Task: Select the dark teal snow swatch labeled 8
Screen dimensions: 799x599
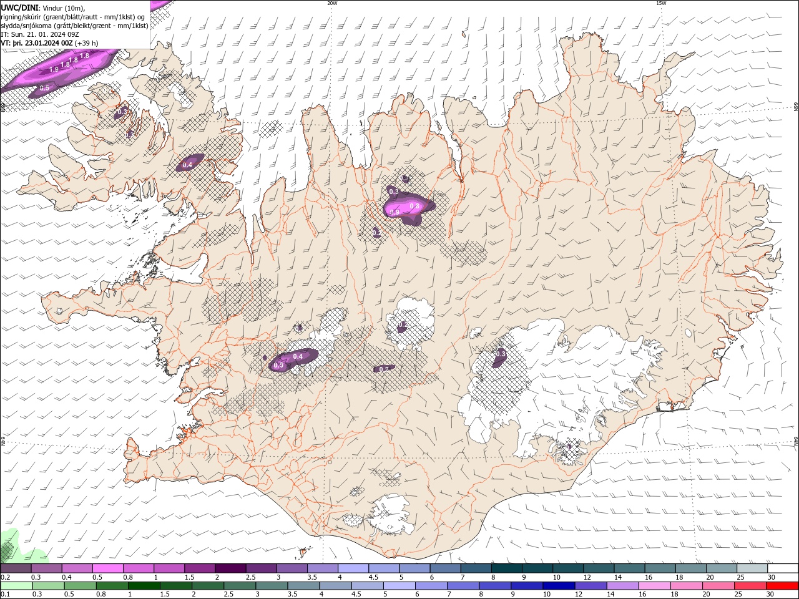Action: pyautogui.click(x=506, y=568)
